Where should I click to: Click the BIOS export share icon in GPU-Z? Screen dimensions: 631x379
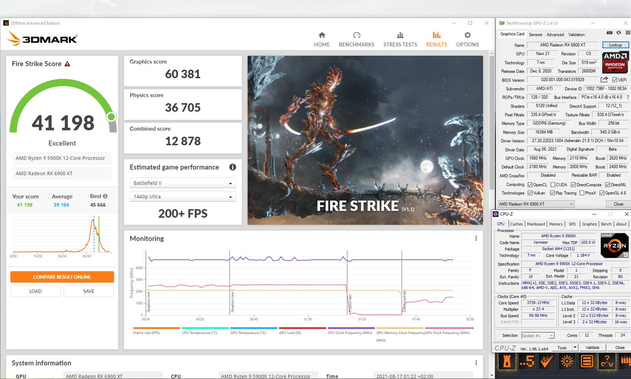tap(604, 80)
